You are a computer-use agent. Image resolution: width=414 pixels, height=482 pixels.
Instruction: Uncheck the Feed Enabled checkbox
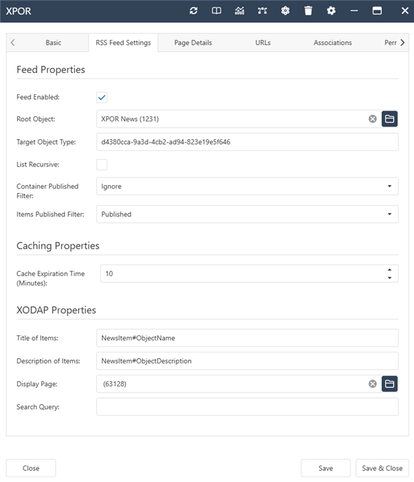[x=102, y=98]
